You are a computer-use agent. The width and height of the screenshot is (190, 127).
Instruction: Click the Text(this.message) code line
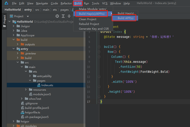[x=131, y=62]
